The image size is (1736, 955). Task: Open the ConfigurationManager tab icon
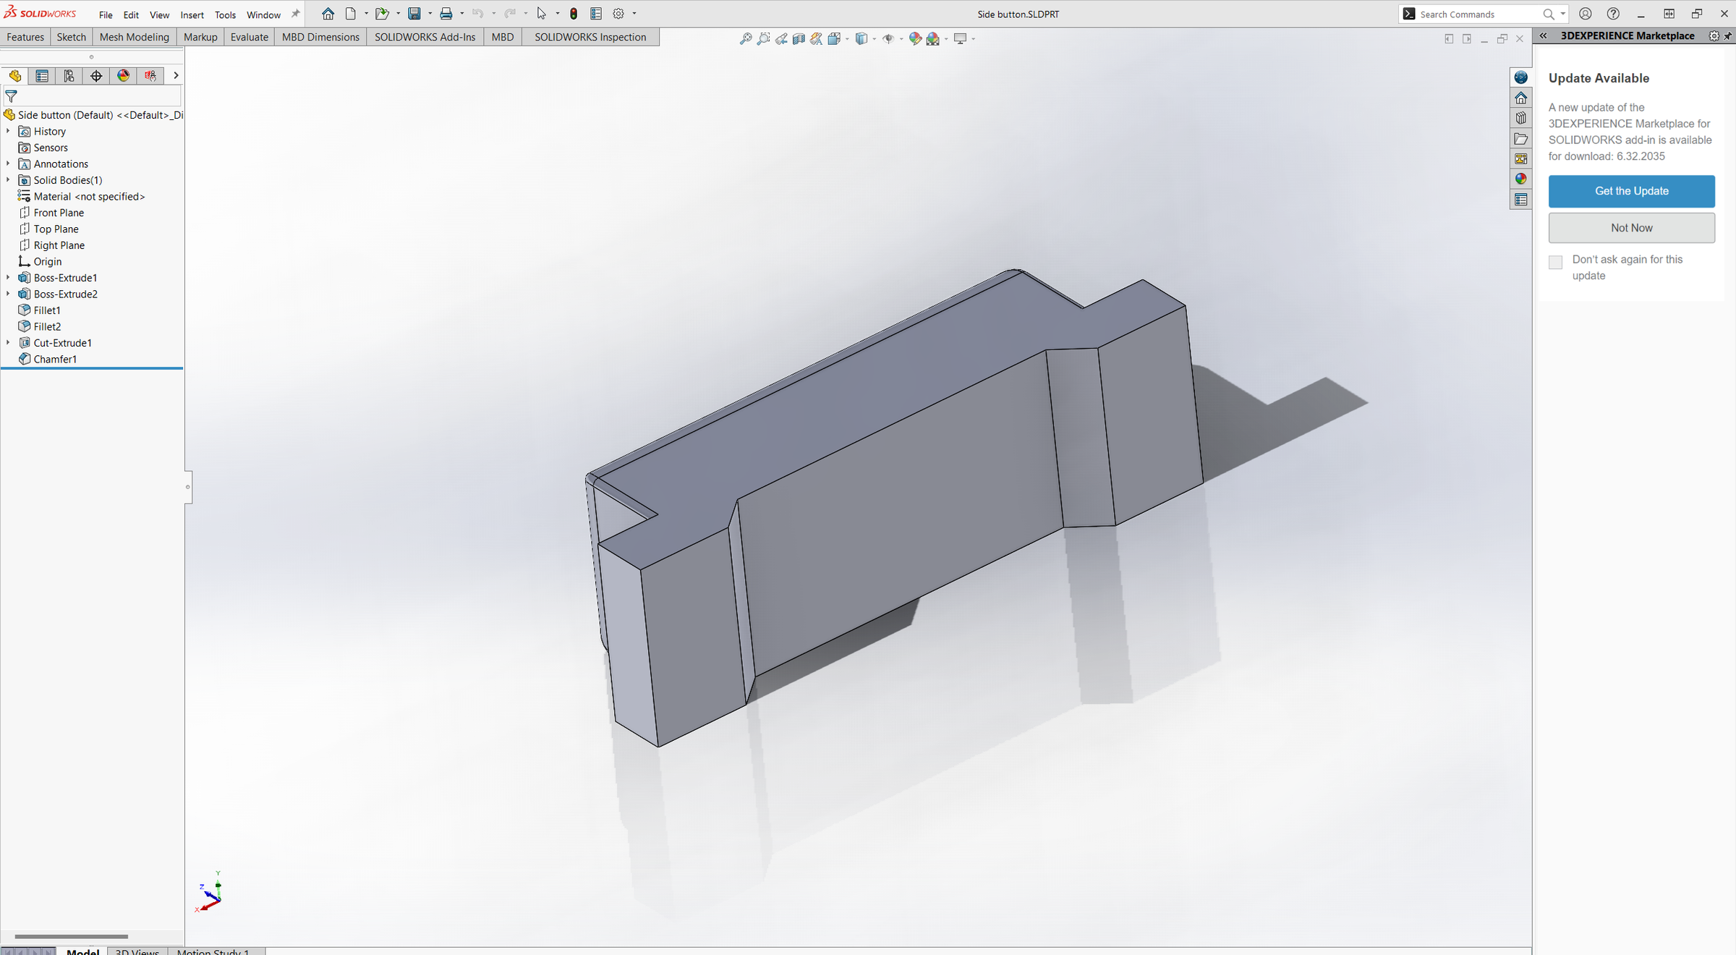pos(69,76)
